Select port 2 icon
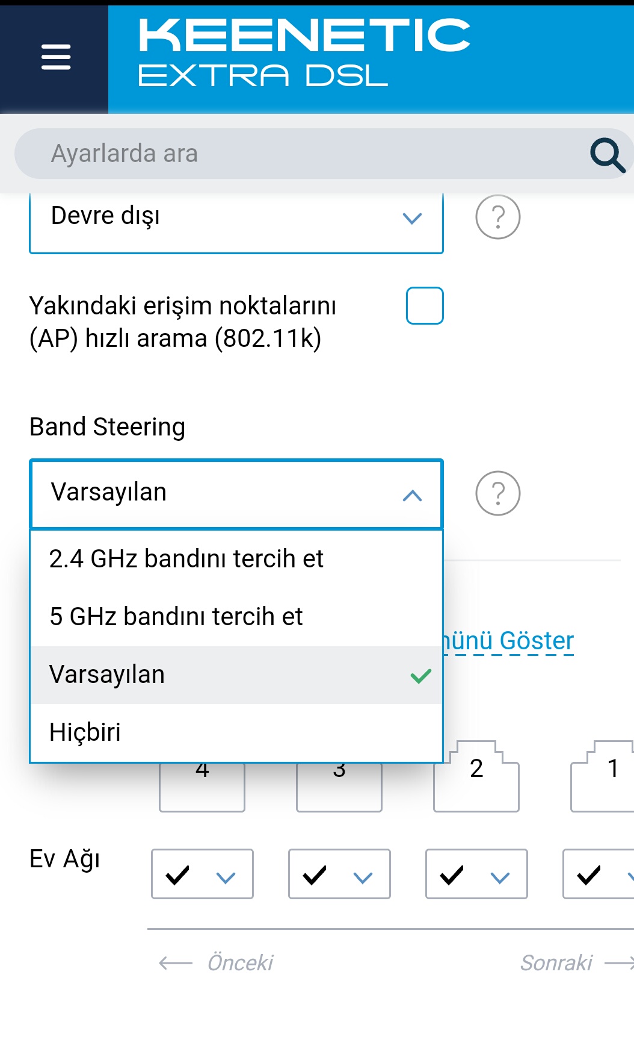The image size is (634, 1051). (x=476, y=776)
